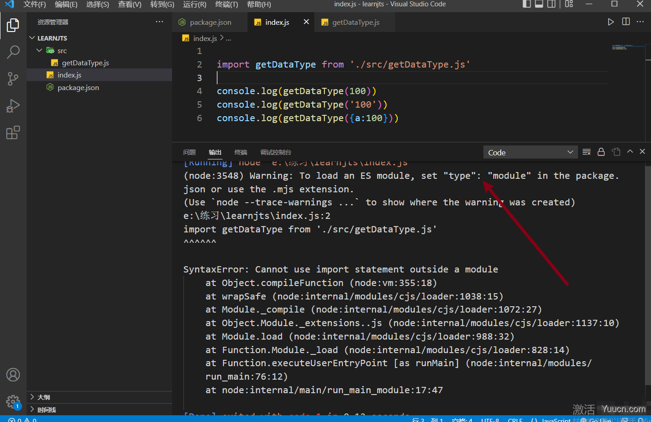Viewport: 651px width, 422px height.
Task: Switch to the 问题 problems panel tab
Action: [x=190, y=152]
